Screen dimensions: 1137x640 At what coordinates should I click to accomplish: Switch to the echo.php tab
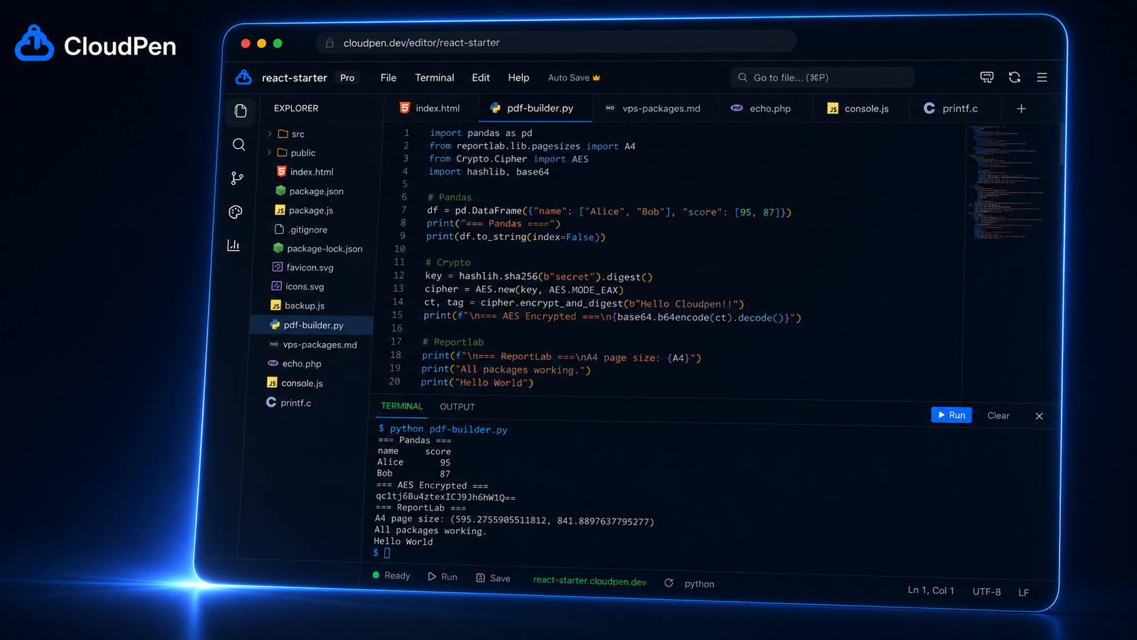pos(762,109)
